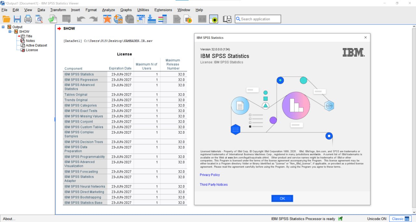
Task: Click the SHOW heading in output pane
Action: [x=69, y=29]
